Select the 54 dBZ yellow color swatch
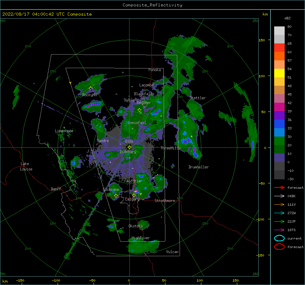The image size is (305, 285). pos(279,73)
